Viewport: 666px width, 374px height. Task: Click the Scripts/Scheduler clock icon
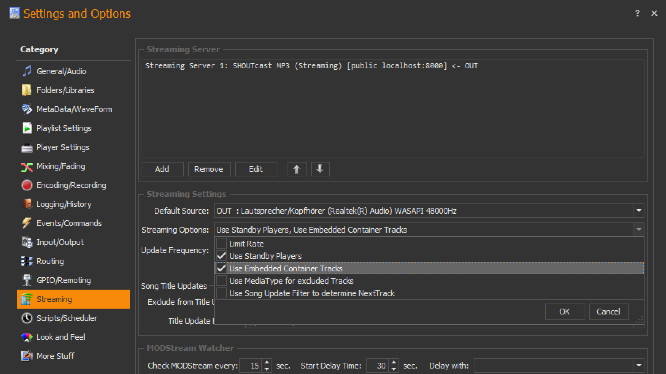click(27, 318)
